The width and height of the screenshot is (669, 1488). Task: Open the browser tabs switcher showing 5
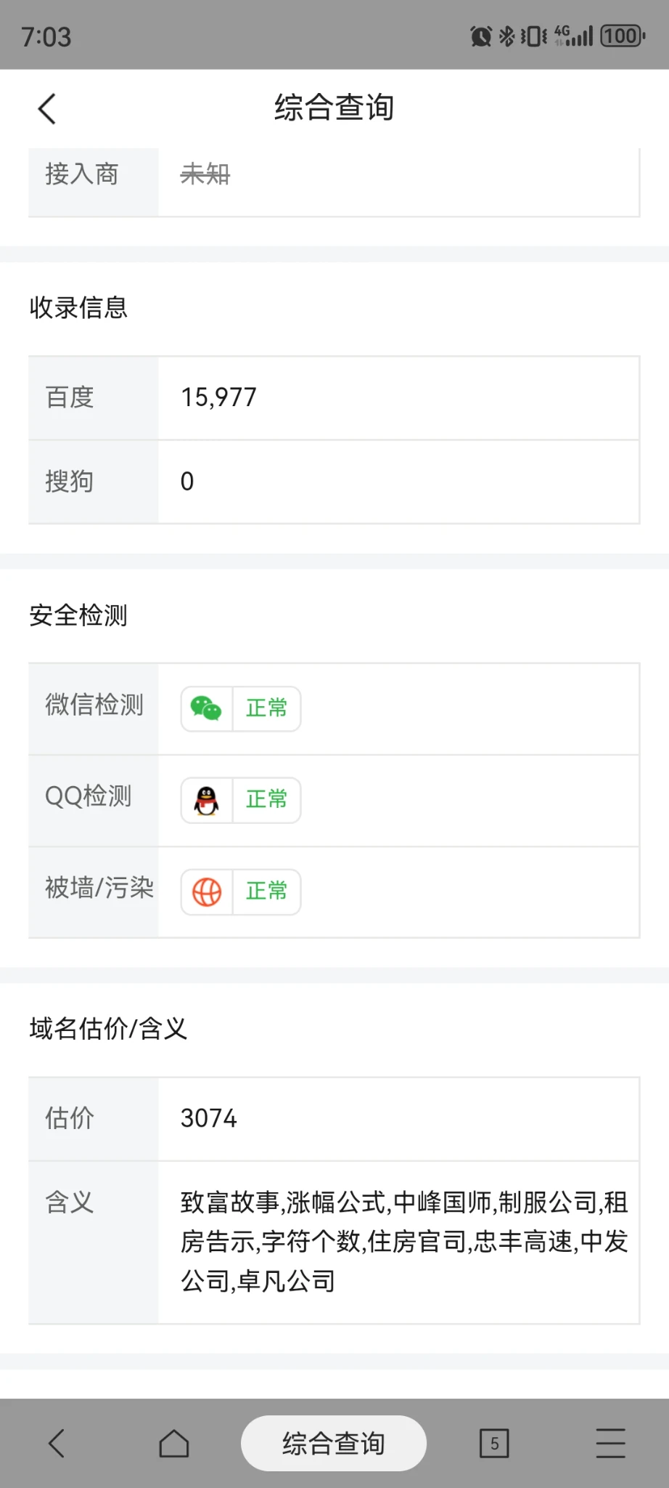point(494,1443)
